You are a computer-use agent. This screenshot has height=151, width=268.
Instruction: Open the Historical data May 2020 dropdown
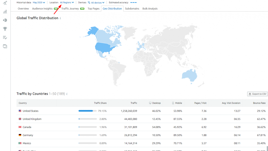39,3
